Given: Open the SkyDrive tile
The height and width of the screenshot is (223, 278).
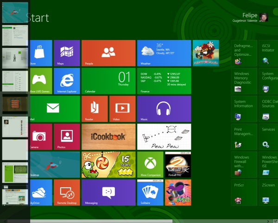Looking at the screenshot, I should (41, 192).
